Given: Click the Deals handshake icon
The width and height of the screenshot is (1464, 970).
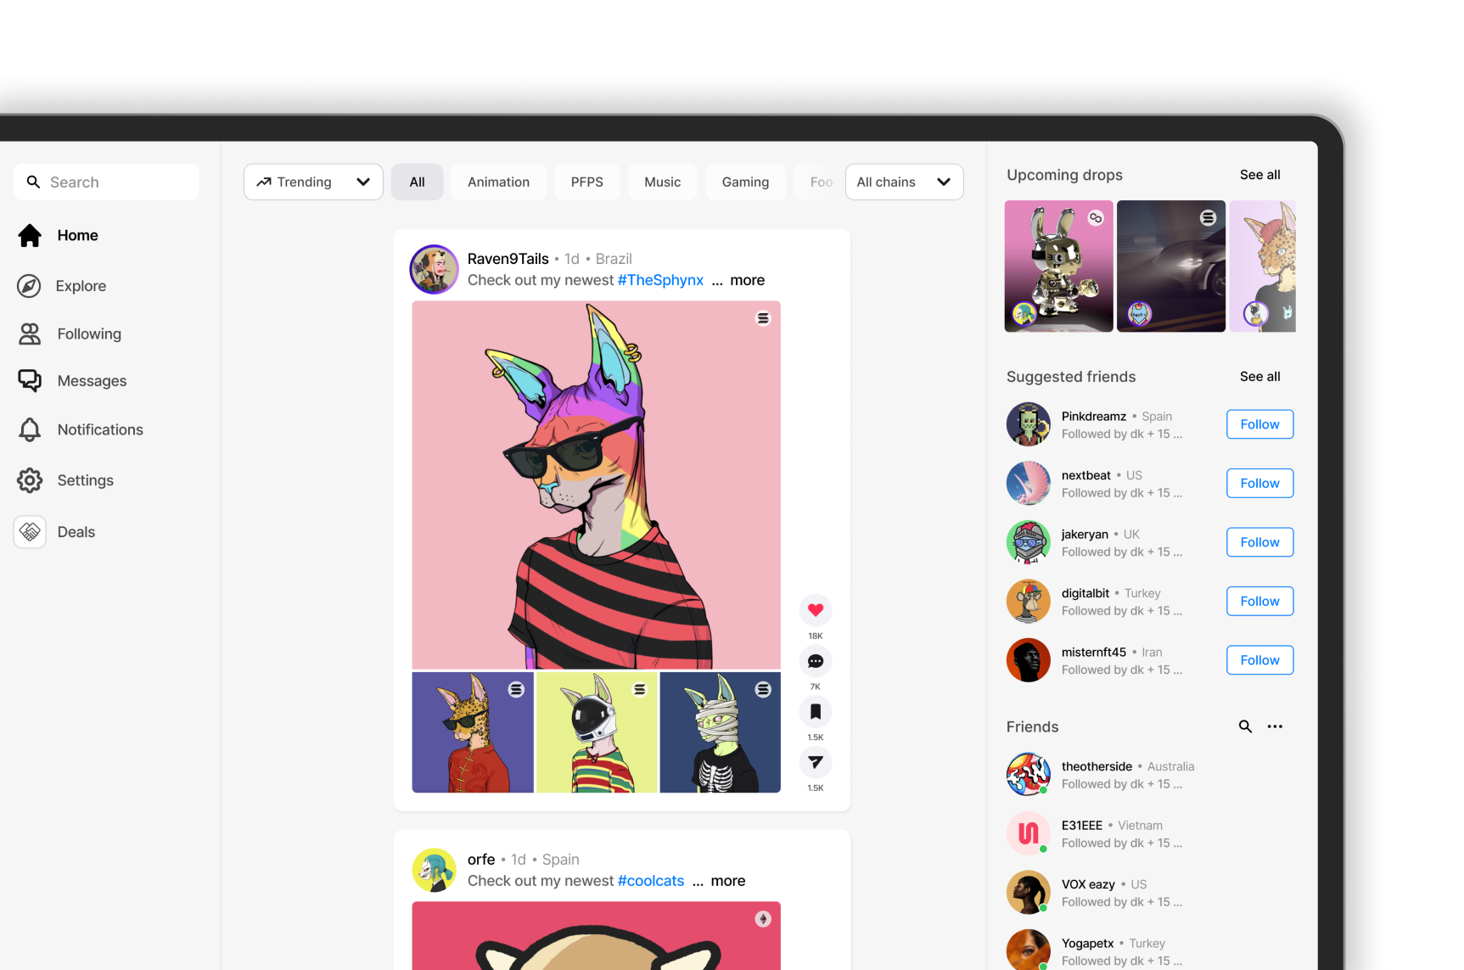Looking at the screenshot, I should click(30, 532).
